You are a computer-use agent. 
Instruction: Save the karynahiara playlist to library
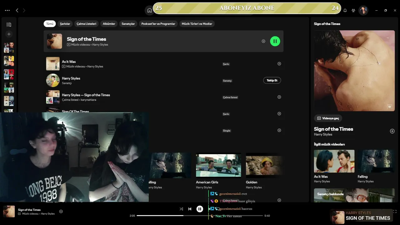tap(279, 97)
